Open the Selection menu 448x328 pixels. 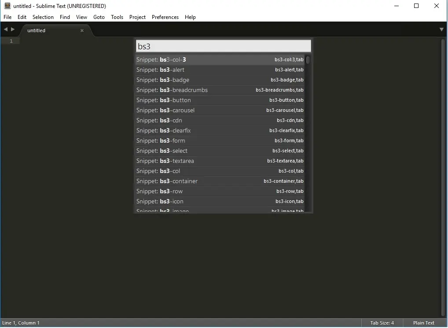pos(43,17)
